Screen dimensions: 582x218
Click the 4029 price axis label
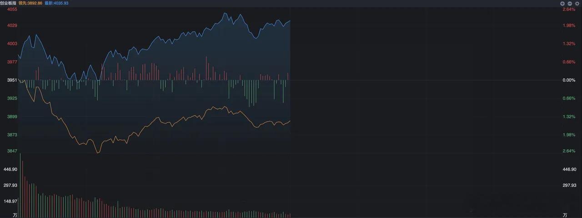click(x=12, y=25)
